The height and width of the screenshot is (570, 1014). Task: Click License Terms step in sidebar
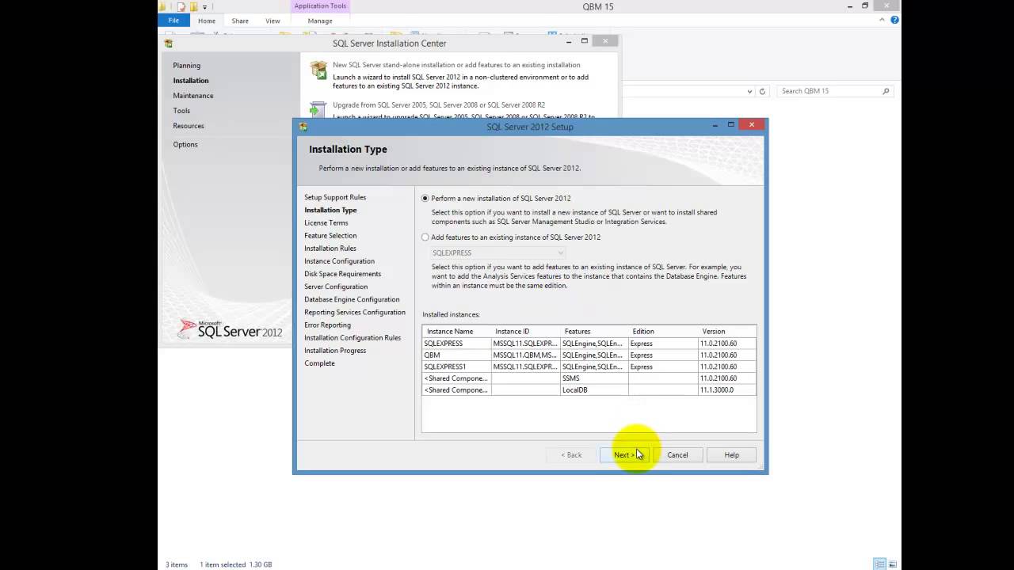[326, 222]
